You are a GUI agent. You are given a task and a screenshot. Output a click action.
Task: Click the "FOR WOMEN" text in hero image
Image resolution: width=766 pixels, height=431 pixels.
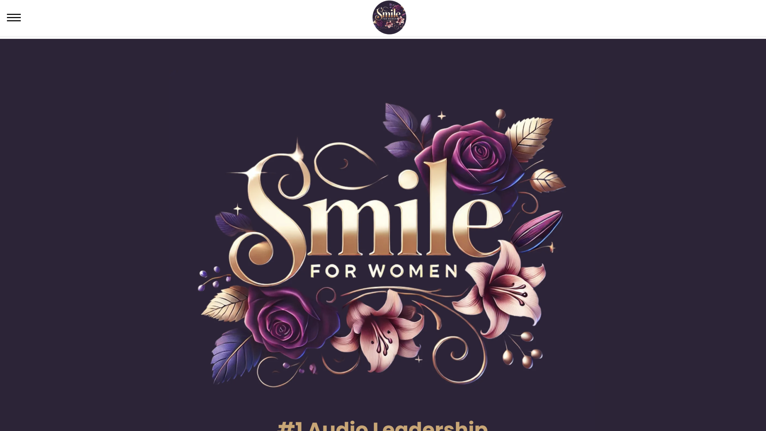[x=384, y=271]
